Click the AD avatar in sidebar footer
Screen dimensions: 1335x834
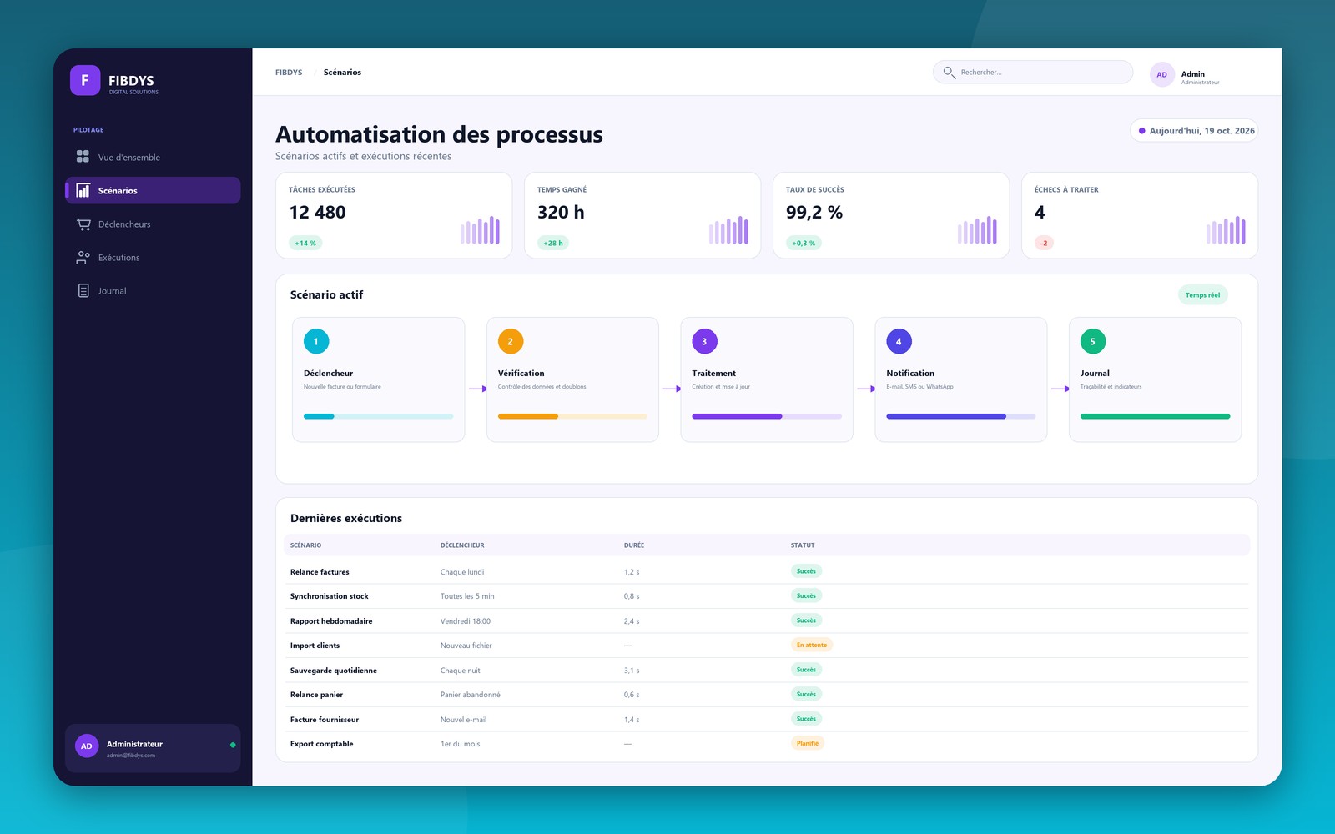tap(87, 746)
